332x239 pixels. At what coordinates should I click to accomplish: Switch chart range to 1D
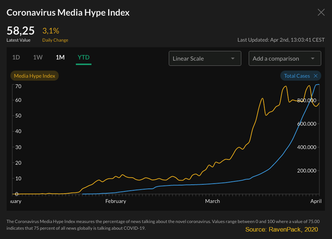pyautogui.click(x=16, y=58)
